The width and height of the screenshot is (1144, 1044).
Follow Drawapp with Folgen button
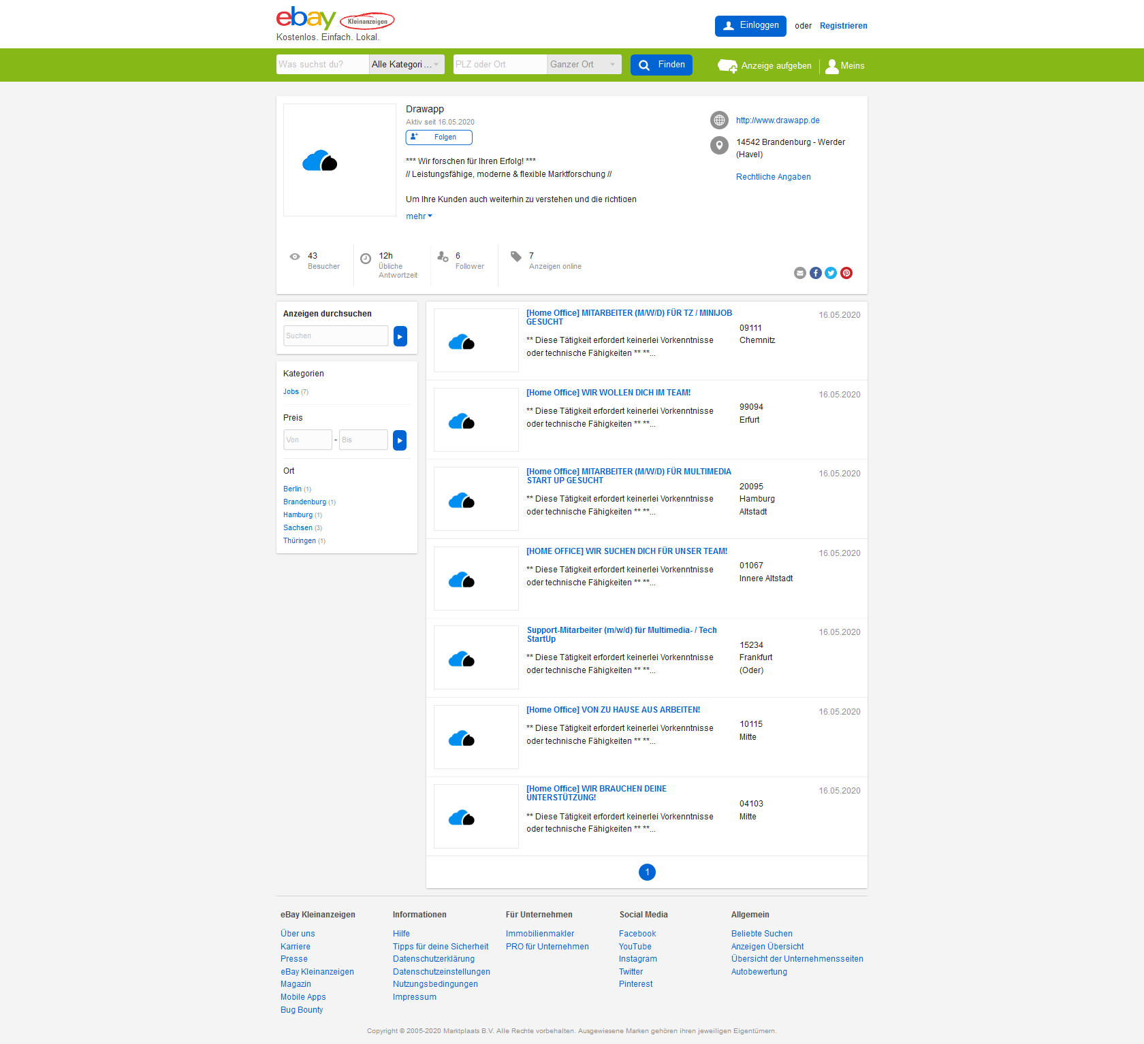coord(439,137)
